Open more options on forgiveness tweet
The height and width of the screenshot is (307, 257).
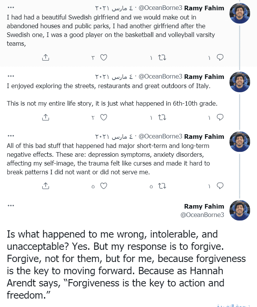click(x=11, y=206)
